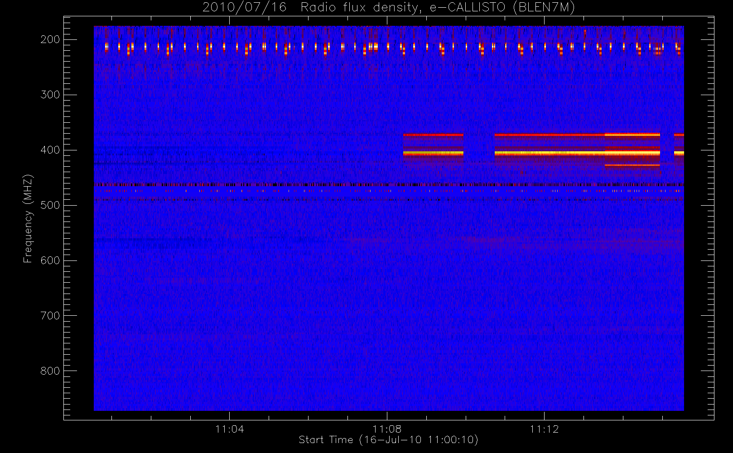Image resolution: width=733 pixels, height=453 pixels.
Task: Click the 11:04 time tick label
Action: pos(230,429)
